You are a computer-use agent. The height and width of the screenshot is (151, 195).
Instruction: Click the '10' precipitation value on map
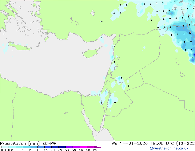point(190,33)
